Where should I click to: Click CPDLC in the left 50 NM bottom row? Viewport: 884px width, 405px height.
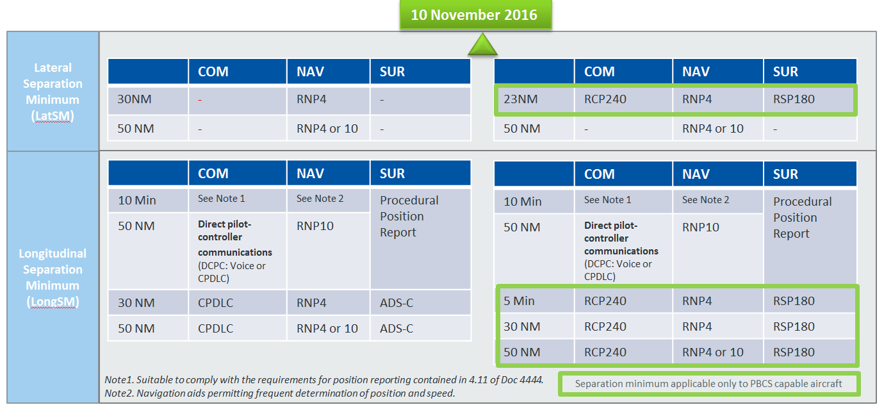[215, 328]
